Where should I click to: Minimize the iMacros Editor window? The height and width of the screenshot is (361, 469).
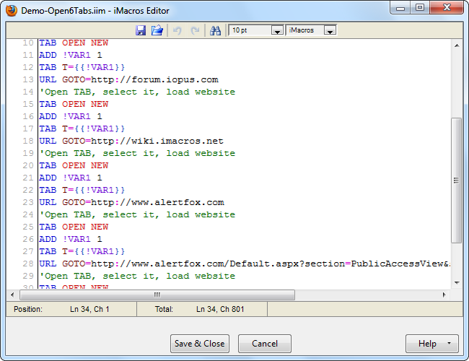click(x=400, y=8)
